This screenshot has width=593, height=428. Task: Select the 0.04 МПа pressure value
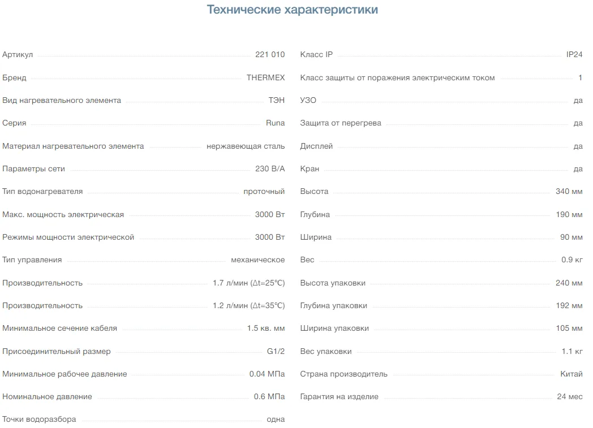tap(267, 374)
